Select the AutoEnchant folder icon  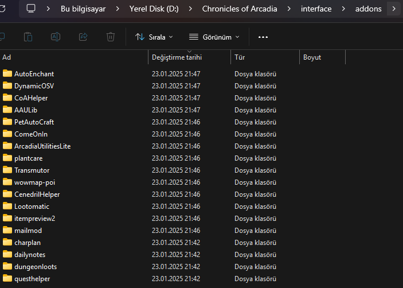[x=7, y=73]
